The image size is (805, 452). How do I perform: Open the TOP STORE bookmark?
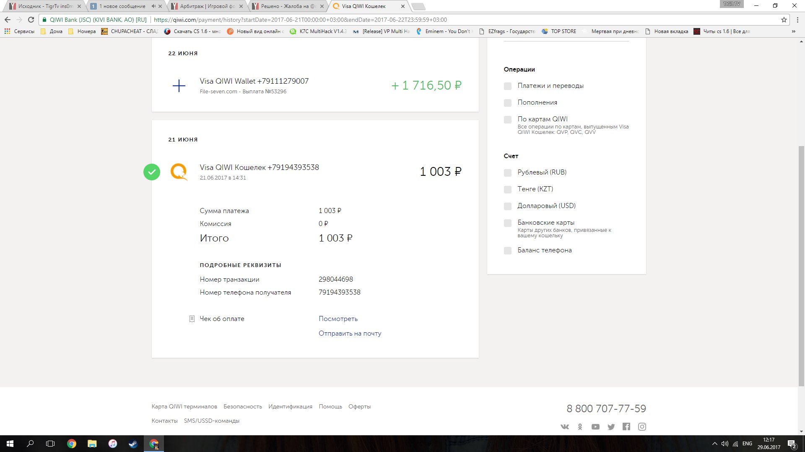pos(559,31)
